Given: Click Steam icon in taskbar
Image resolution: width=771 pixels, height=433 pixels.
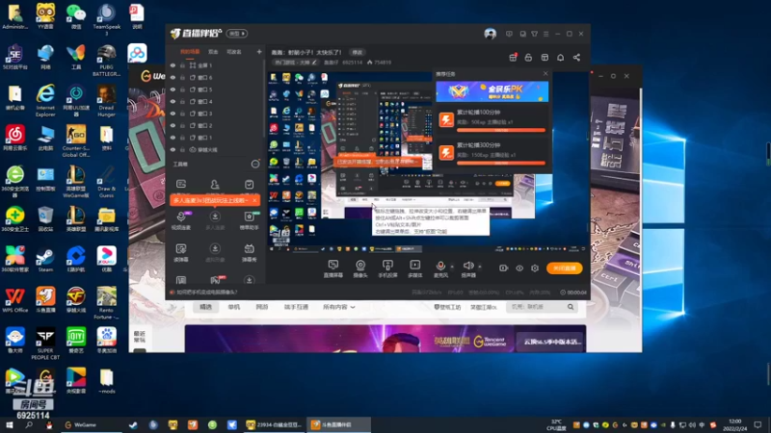Looking at the screenshot, I should coord(133,425).
